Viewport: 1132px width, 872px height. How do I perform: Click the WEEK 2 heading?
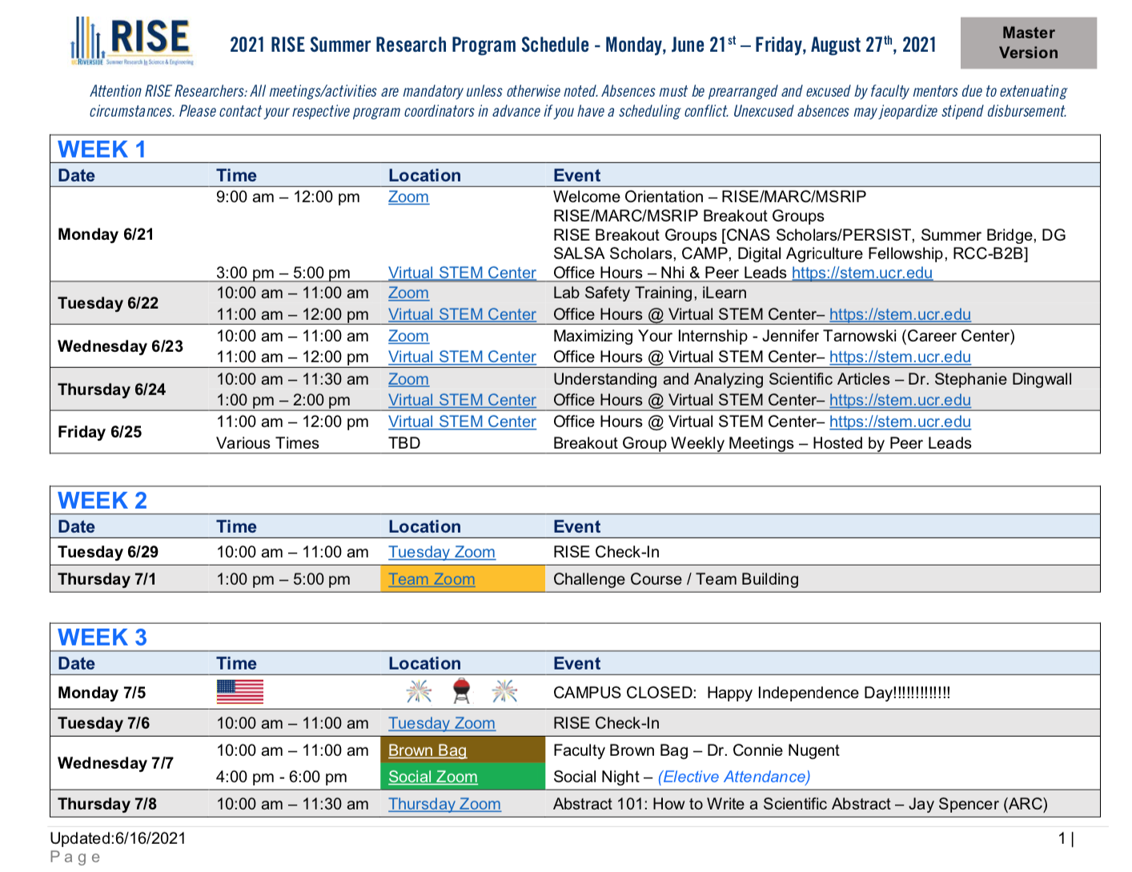102,501
